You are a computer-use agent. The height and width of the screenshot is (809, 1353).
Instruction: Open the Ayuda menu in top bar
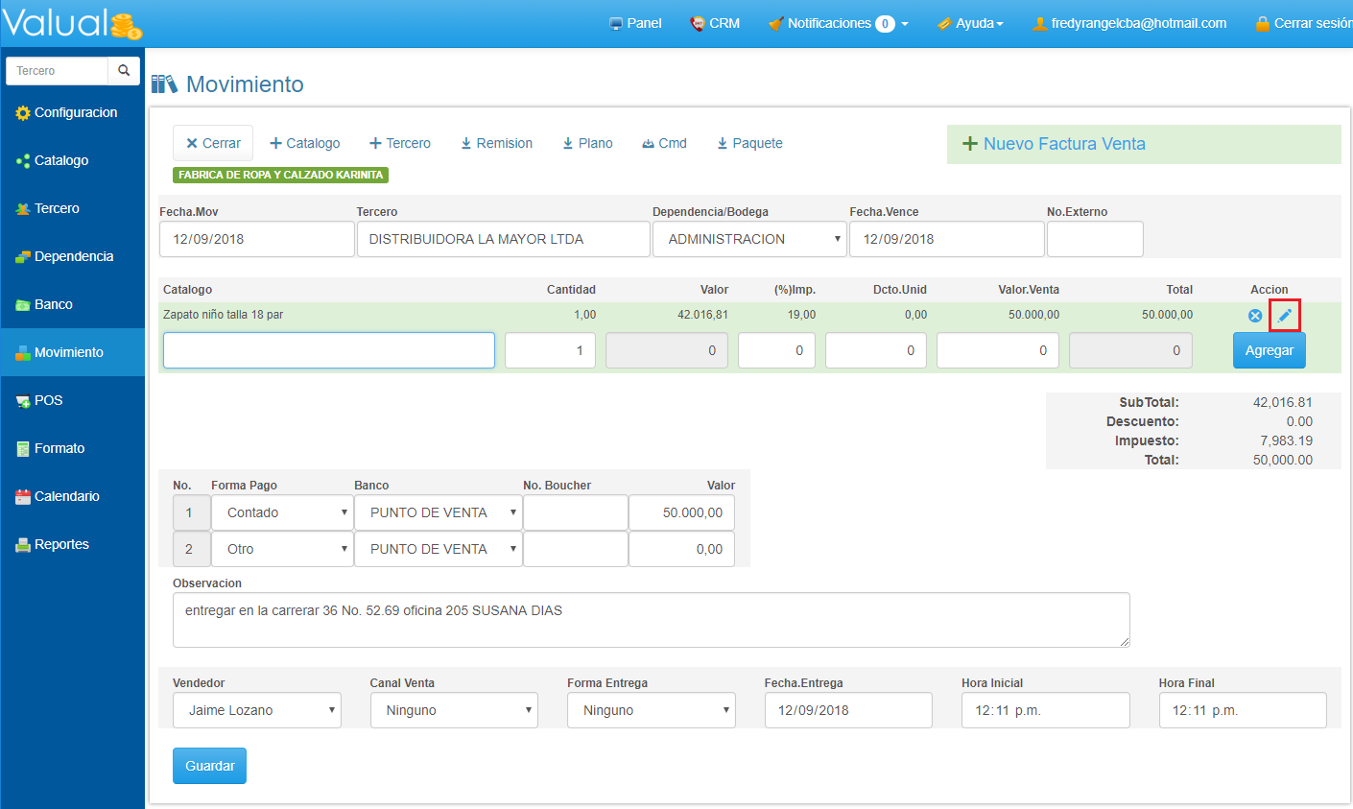[x=970, y=23]
